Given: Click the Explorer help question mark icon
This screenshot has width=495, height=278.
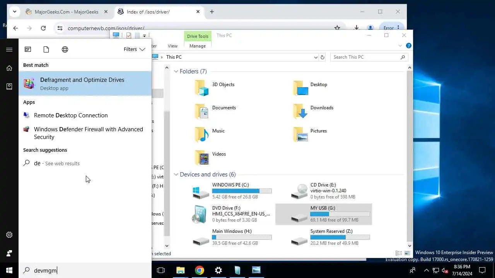Looking at the screenshot, I should (409, 46).
